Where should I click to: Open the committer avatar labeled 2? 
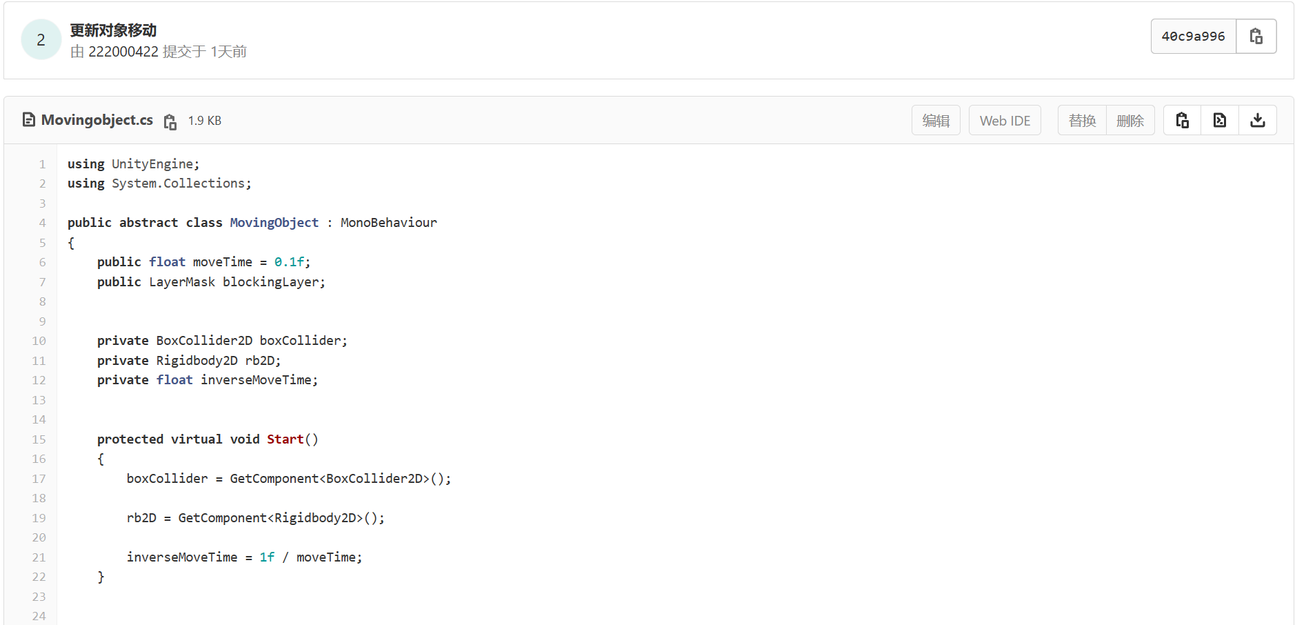[41, 40]
